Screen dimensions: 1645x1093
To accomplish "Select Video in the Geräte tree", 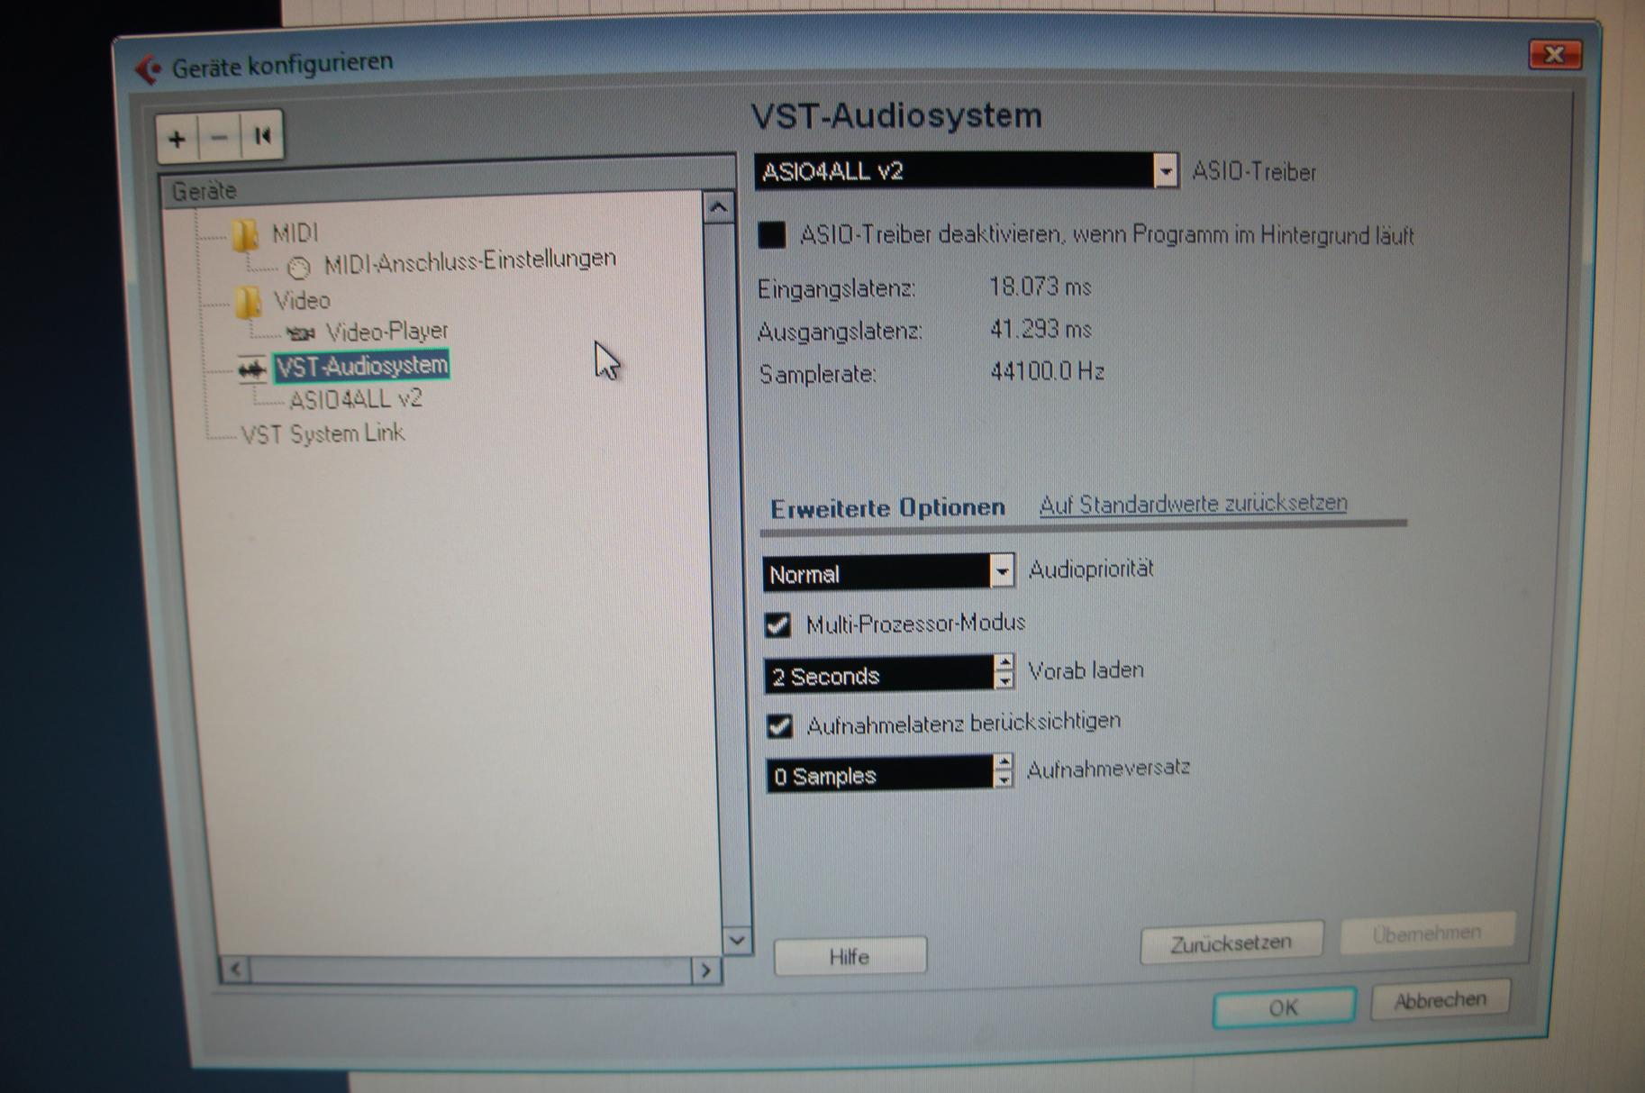I will (x=302, y=300).
